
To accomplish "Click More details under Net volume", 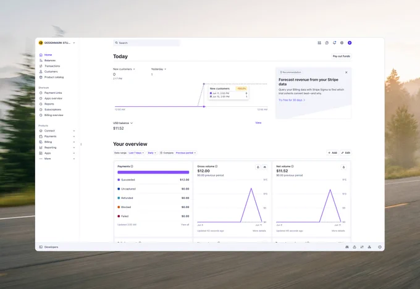I will pos(338,231).
